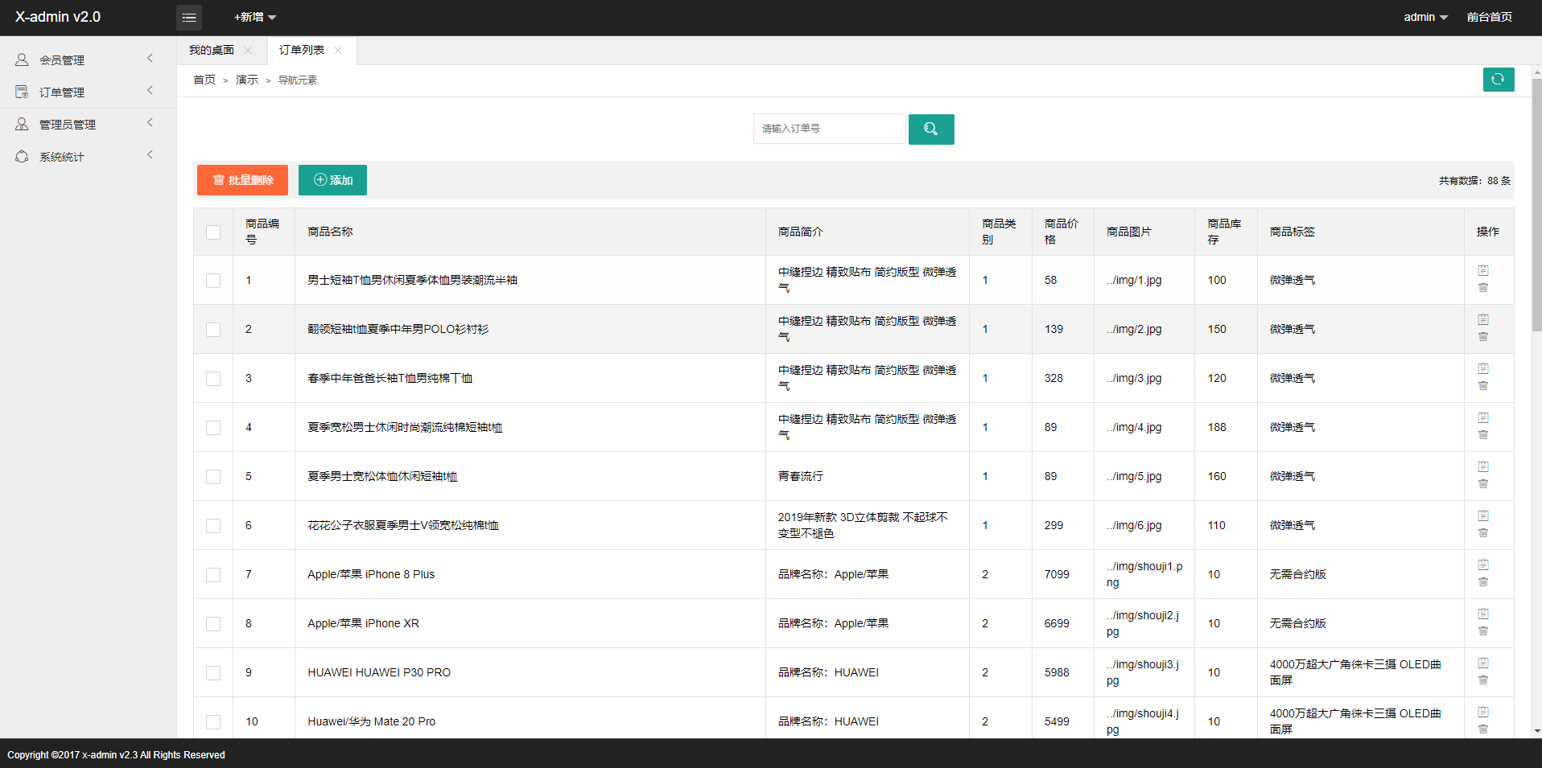
Task: Edit the iPhone 8 Plus row
Action: click(x=1483, y=565)
